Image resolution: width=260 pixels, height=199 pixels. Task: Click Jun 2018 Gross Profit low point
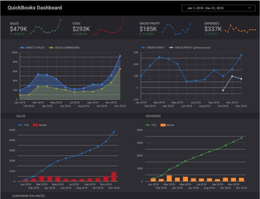[x=187, y=82]
